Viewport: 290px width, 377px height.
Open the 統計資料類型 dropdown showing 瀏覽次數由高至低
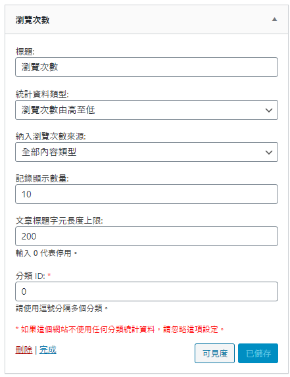click(x=147, y=110)
